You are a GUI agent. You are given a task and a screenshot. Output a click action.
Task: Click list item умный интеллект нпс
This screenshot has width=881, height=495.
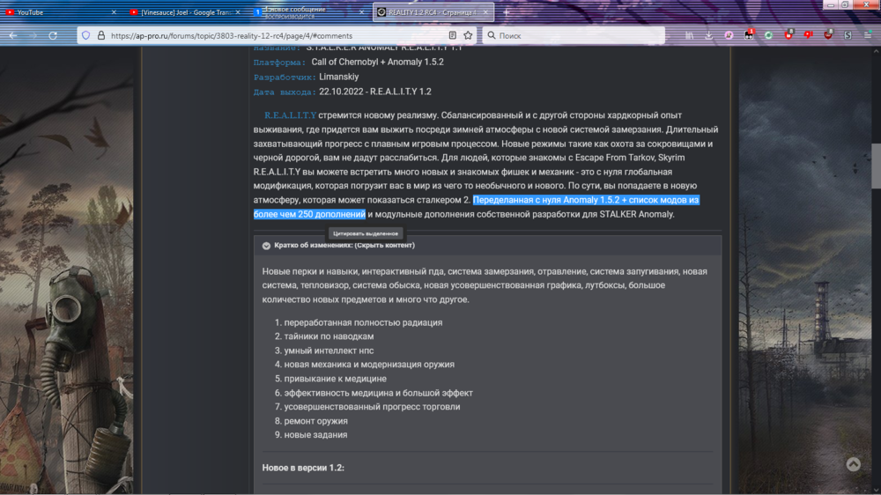(x=329, y=351)
